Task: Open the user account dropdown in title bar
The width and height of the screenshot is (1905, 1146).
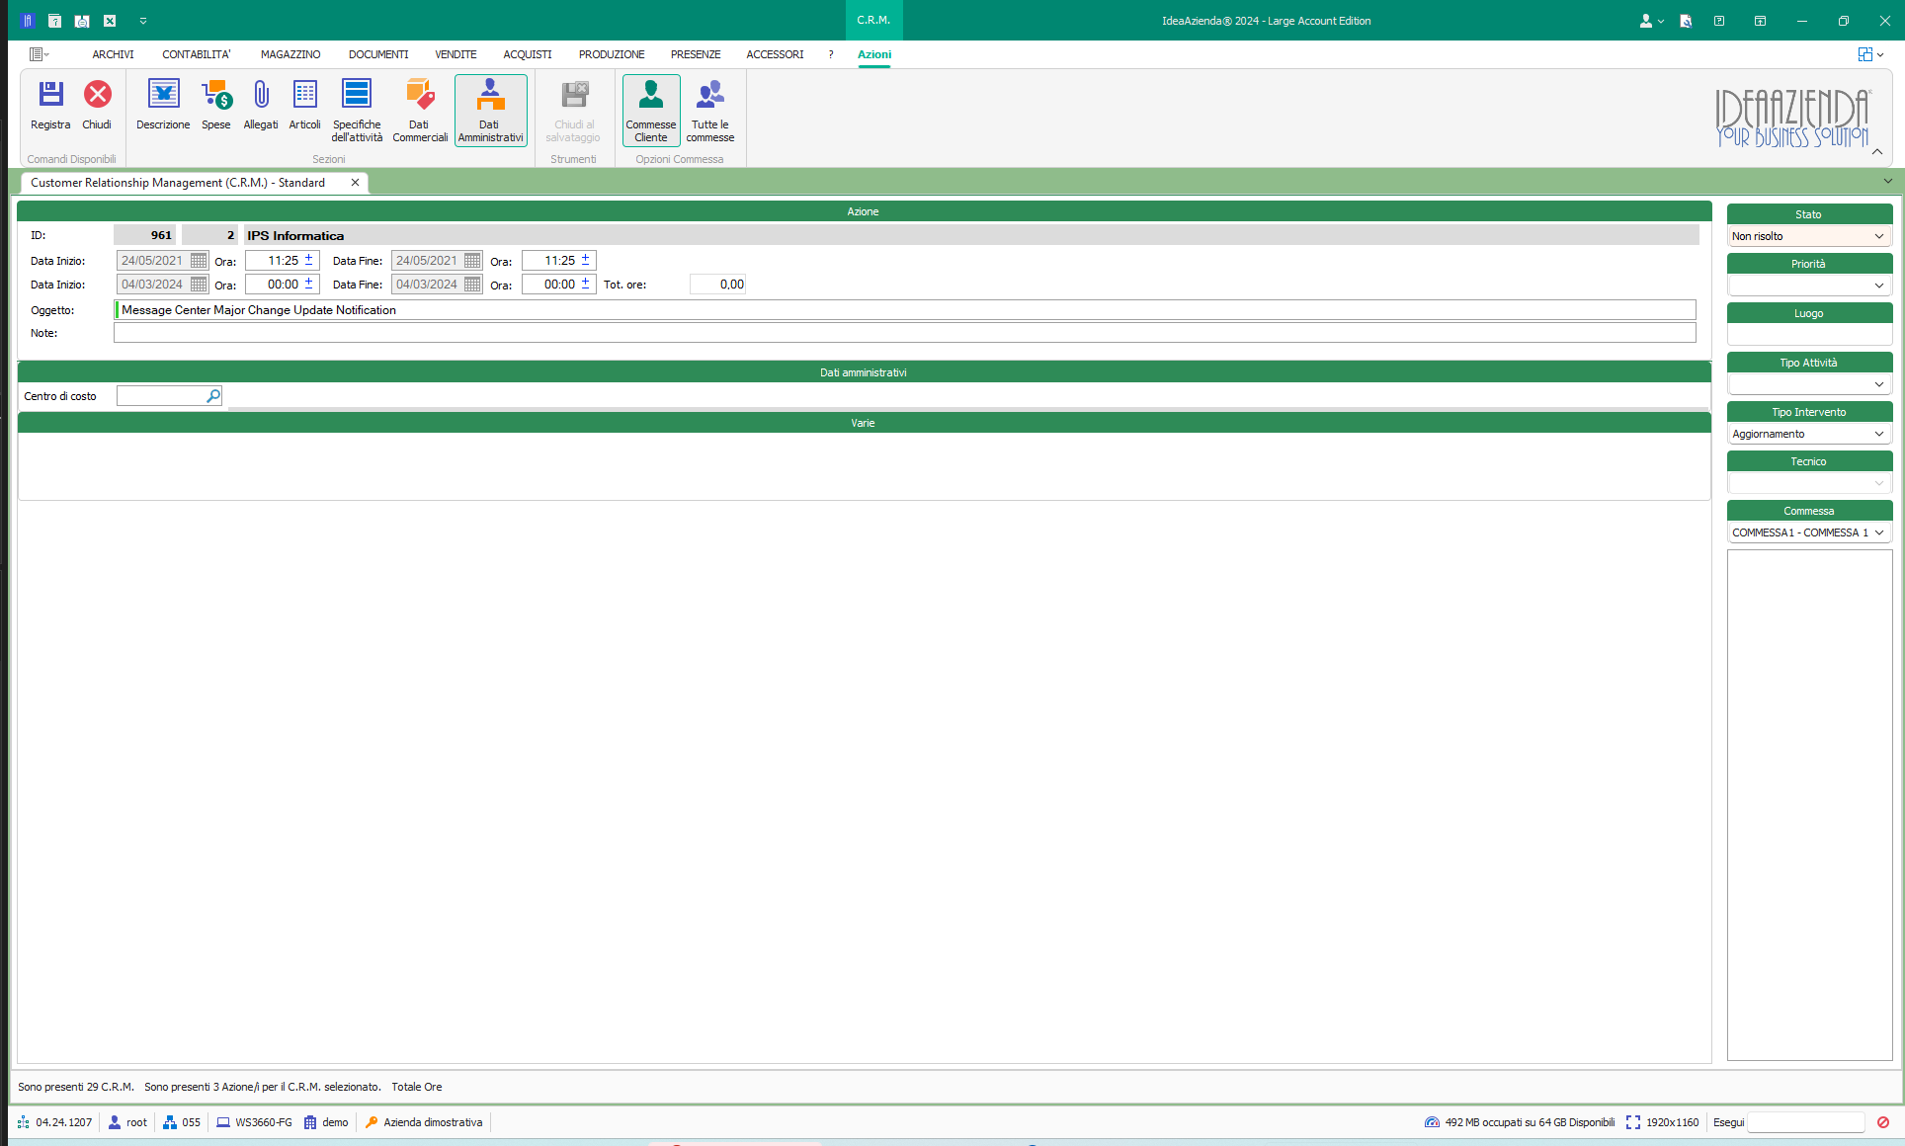Action: [1651, 21]
